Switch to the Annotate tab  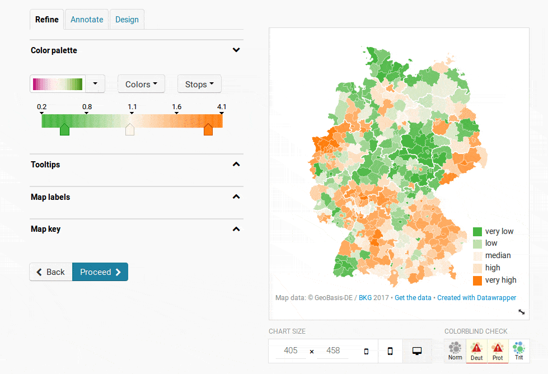(87, 20)
